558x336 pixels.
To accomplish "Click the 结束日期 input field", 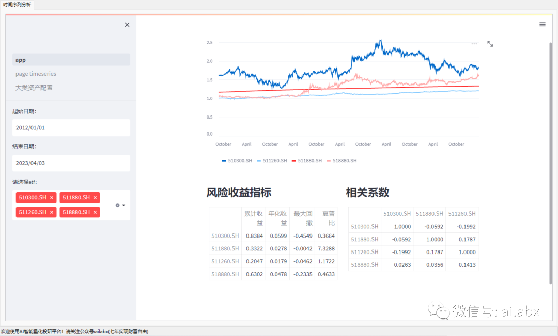I will point(71,163).
